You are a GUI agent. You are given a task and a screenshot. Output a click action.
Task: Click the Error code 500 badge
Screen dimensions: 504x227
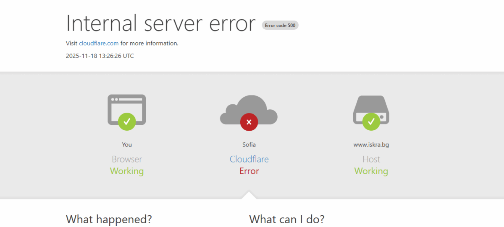280,25
